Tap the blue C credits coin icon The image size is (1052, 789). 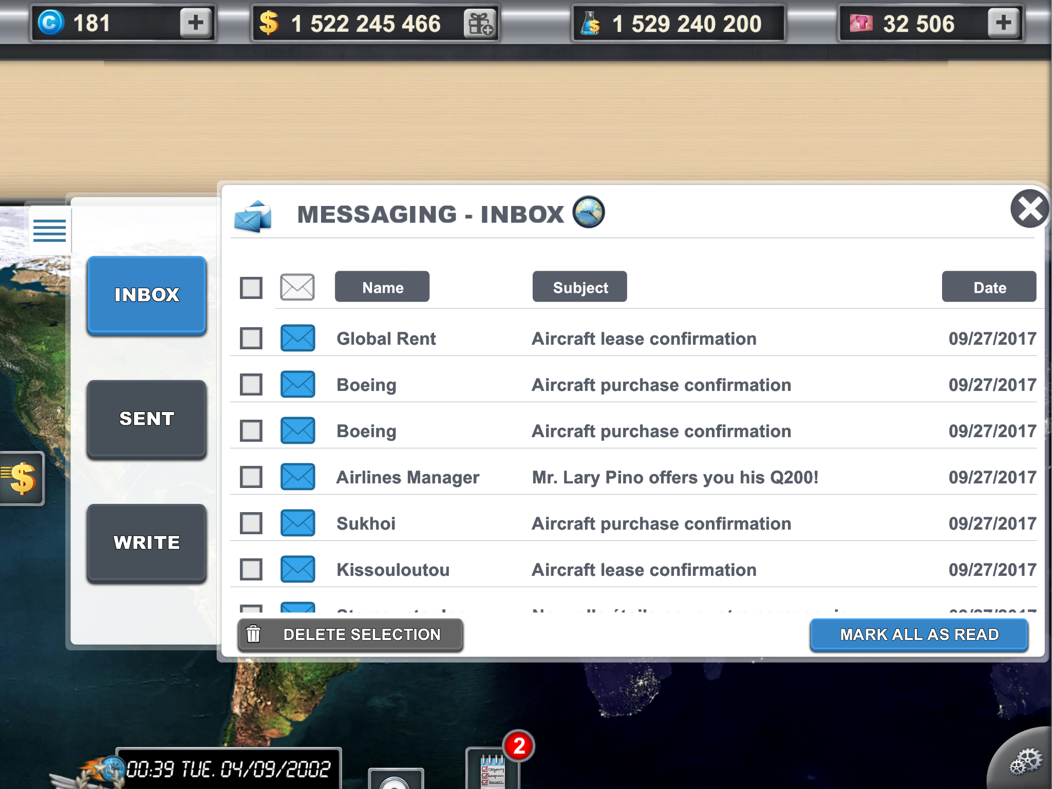50,23
